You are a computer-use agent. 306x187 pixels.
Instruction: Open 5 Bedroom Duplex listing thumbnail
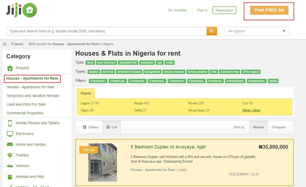(102, 163)
